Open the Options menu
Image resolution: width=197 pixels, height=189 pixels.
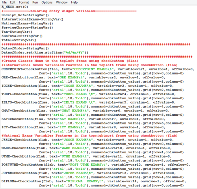click(x=47, y=2)
